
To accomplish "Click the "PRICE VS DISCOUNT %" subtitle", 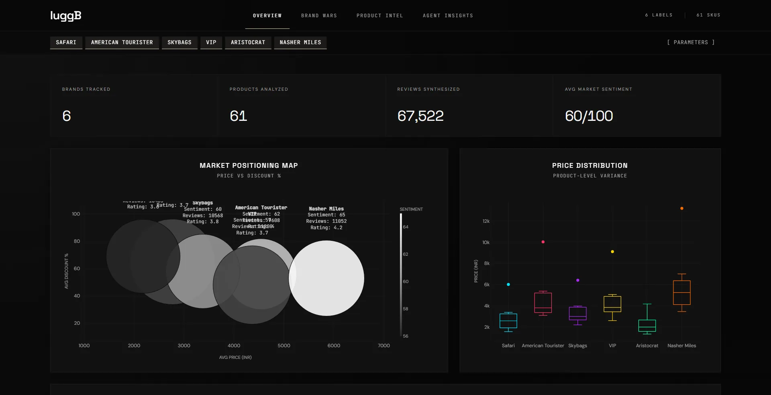I will [249, 176].
